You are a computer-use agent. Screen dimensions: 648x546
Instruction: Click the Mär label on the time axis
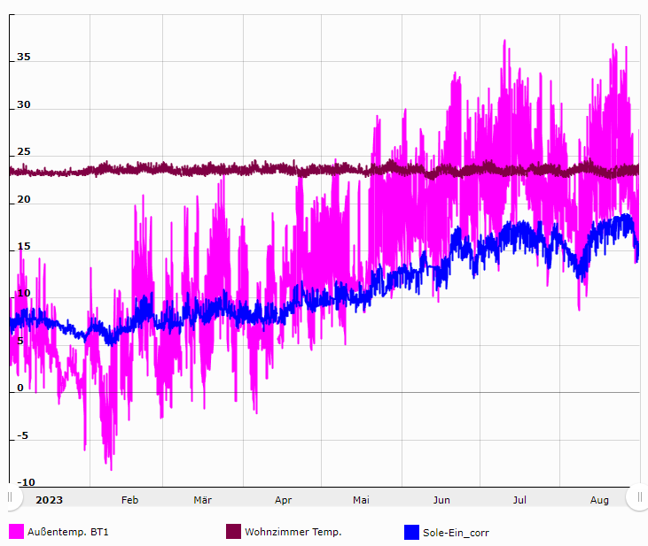[x=202, y=500]
